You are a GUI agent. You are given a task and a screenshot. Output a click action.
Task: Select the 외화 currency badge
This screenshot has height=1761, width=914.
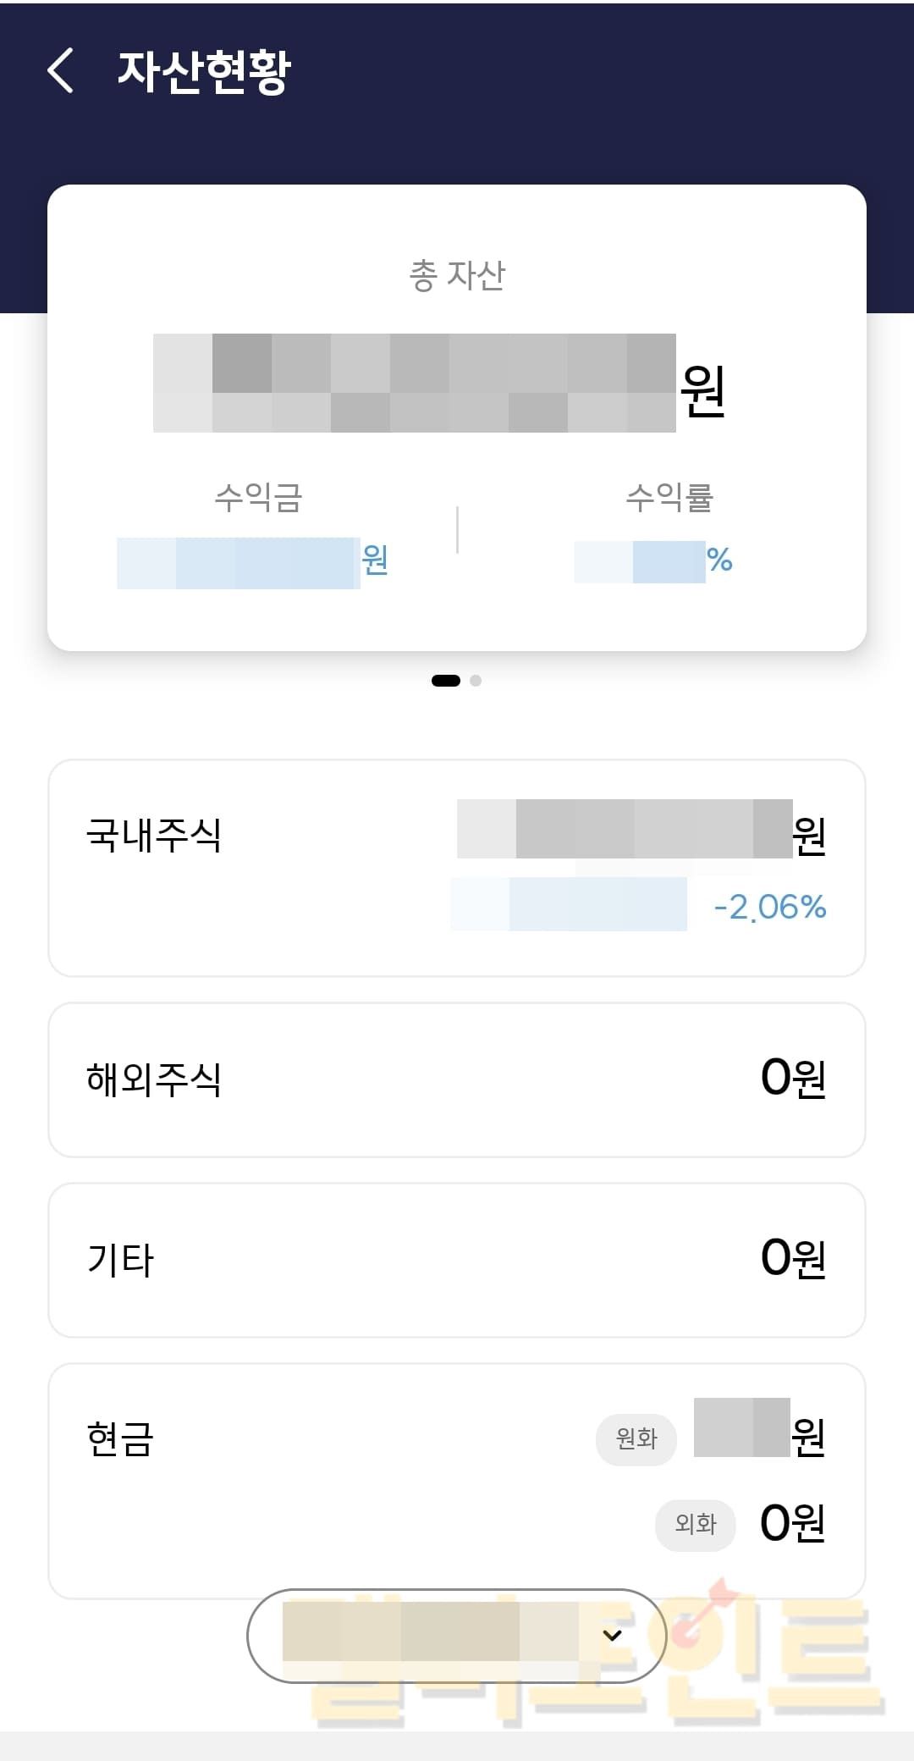(x=696, y=1524)
